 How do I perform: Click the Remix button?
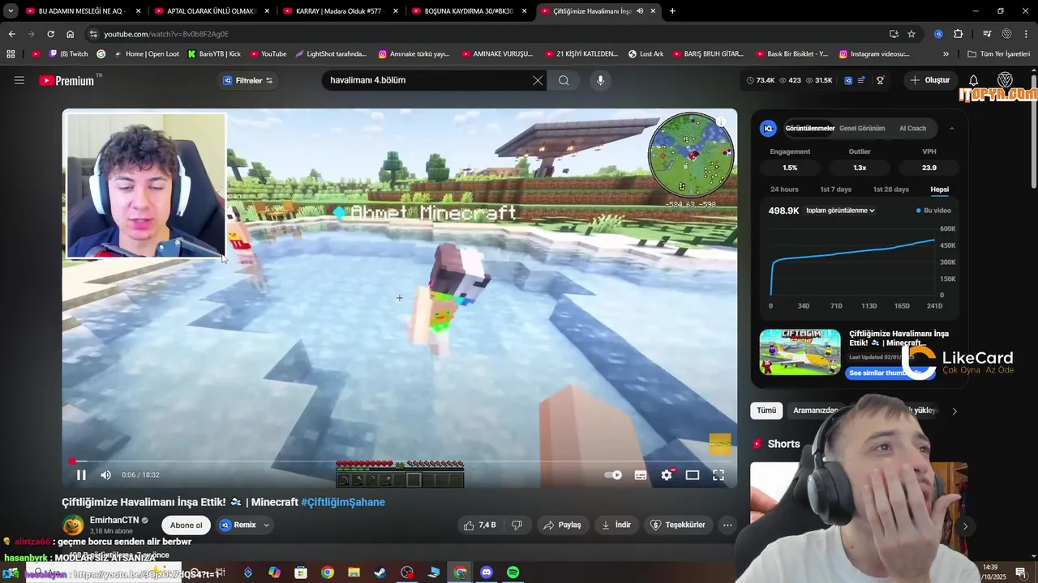point(238,525)
